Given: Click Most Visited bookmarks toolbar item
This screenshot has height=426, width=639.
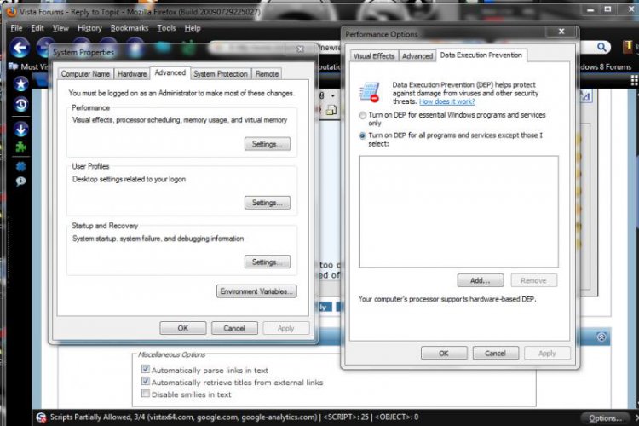Looking at the screenshot, I should 29,66.
